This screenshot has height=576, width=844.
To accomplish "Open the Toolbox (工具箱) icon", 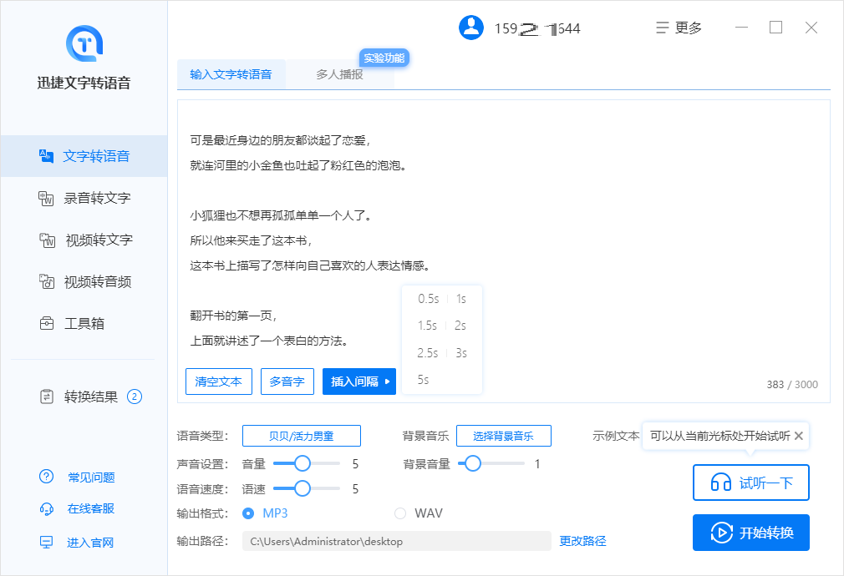I will (47, 323).
